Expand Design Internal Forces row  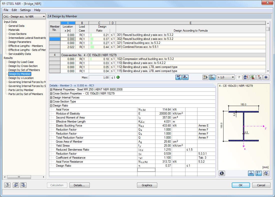(x=51, y=97)
